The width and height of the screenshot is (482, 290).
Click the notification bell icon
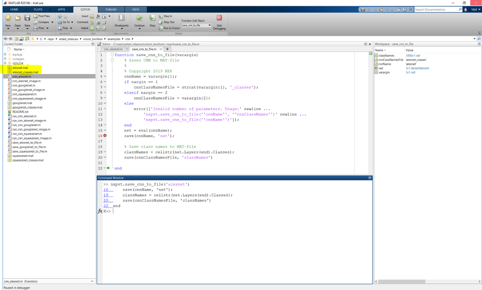click(466, 10)
